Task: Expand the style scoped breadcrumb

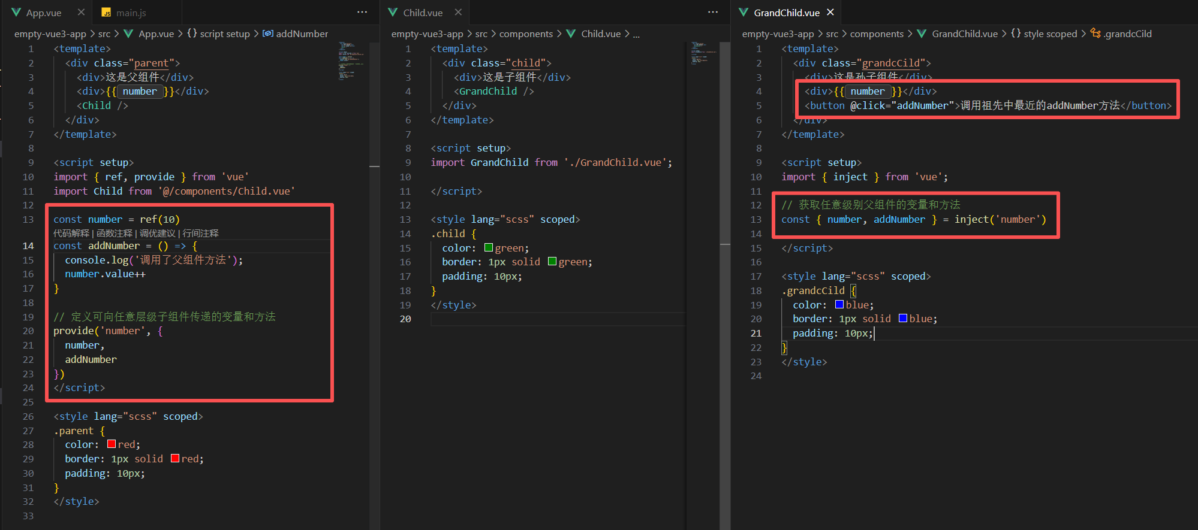Action: (1050, 34)
